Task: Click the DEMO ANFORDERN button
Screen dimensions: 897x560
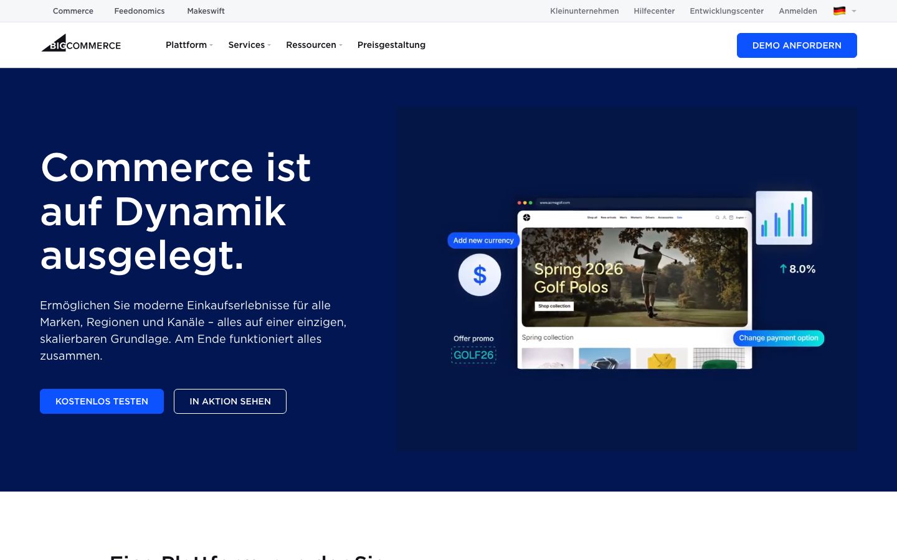Action: 797,45
